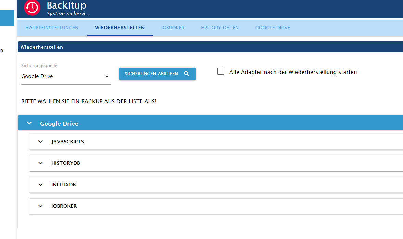Enable Alle Adapter nach der Wiederherstellung starten
Viewport: 403px width, 239px height.
(221, 72)
